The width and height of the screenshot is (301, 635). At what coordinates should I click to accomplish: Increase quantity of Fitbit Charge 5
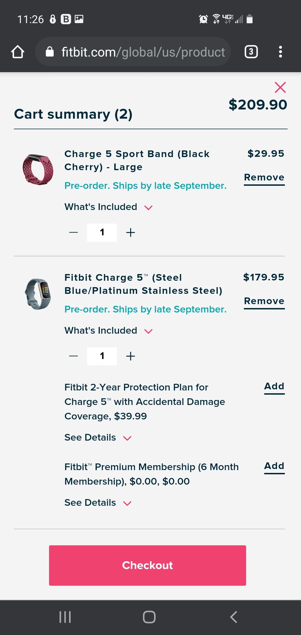(x=130, y=356)
